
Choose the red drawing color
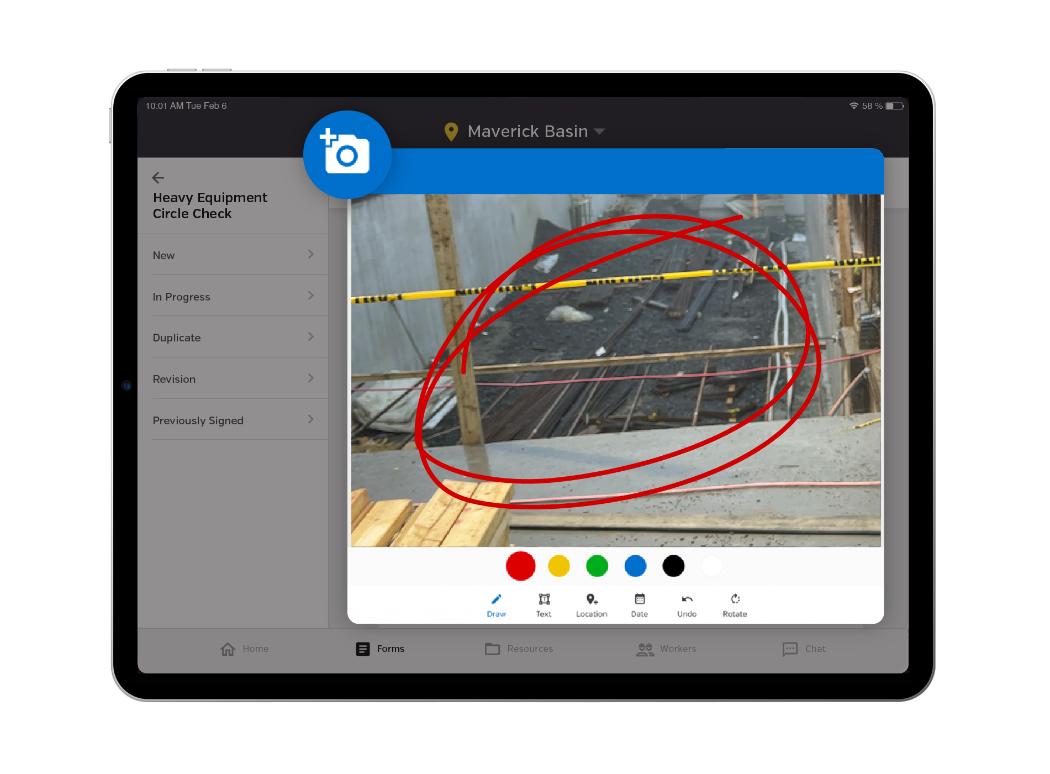pos(520,566)
